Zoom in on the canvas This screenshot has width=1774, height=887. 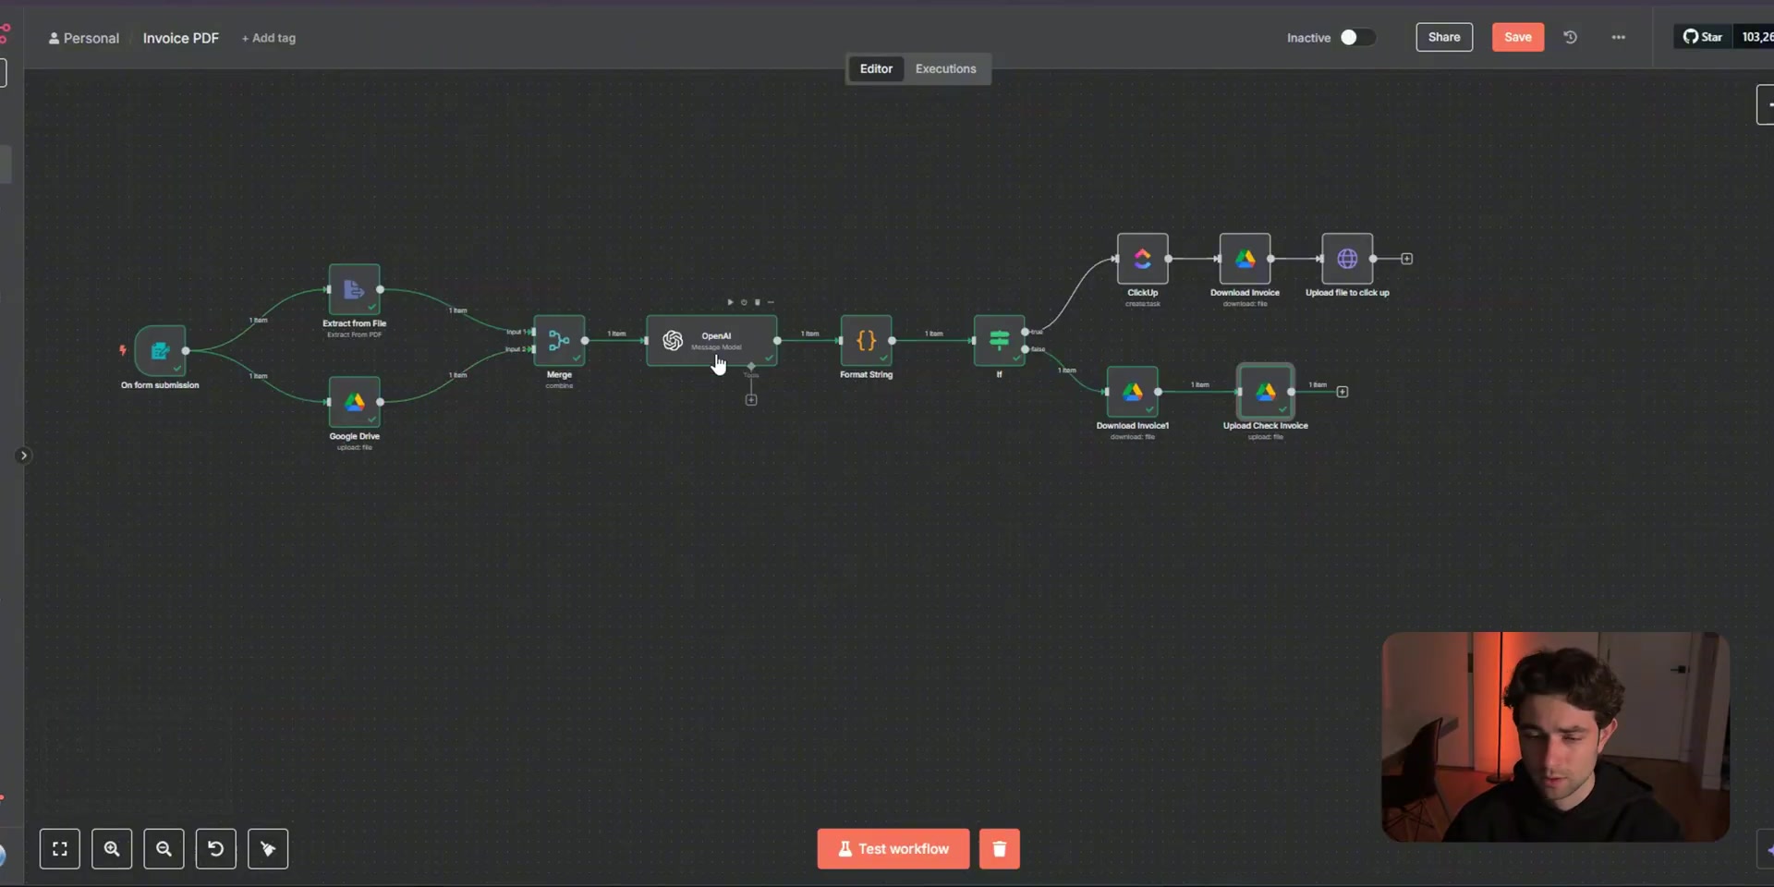112,849
